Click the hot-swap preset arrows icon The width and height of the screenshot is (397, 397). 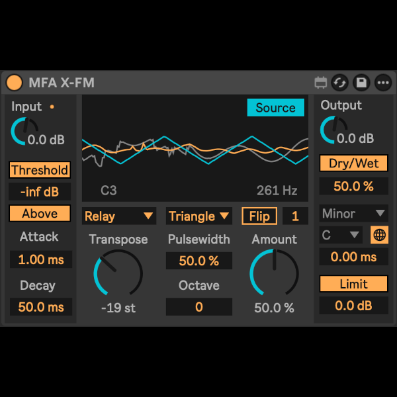[x=340, y=83]
